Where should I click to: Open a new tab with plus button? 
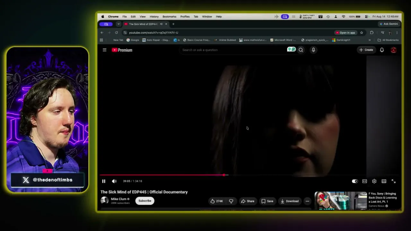[173, 24]
